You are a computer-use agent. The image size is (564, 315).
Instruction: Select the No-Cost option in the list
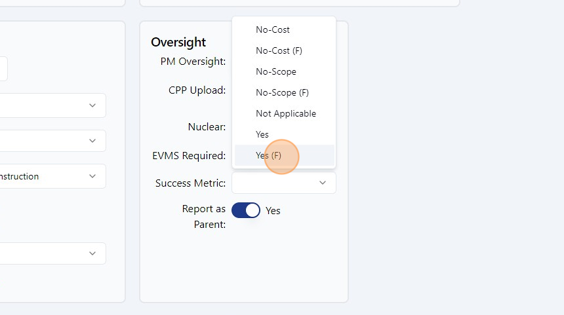click(273, 29)
